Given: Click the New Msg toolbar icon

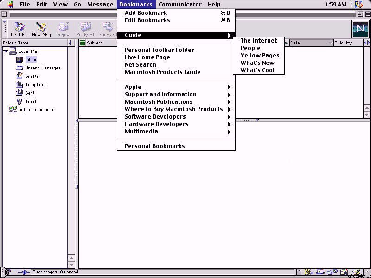Looking at the screenshot, I should pyautogui.click(x=41, y=29).
